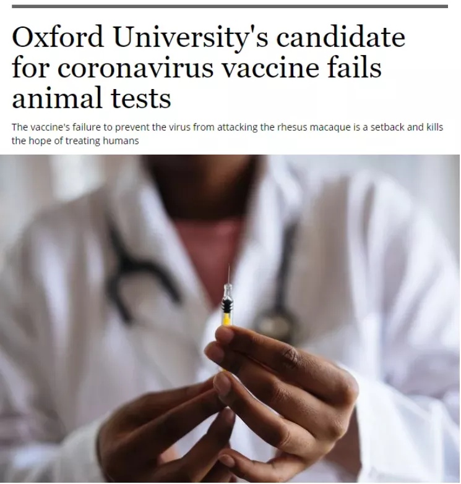Click the word "candidate" in the headline
Screen dimensions: 461x484
[x=340, y=36]
